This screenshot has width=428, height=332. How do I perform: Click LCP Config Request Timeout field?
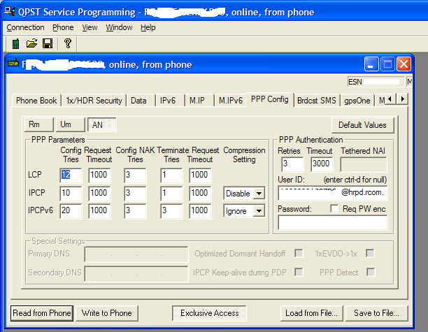99,175
